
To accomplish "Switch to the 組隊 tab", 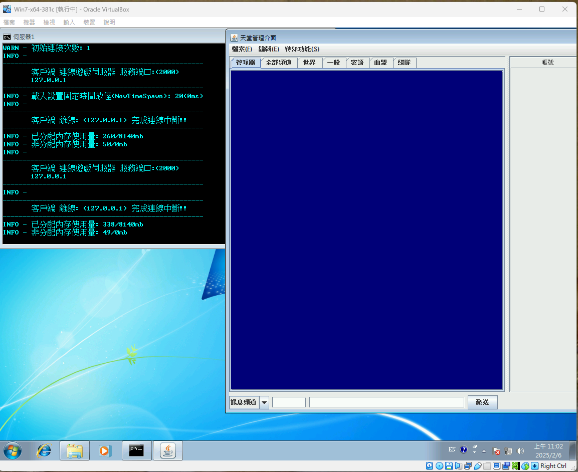I will pos(405,63).
